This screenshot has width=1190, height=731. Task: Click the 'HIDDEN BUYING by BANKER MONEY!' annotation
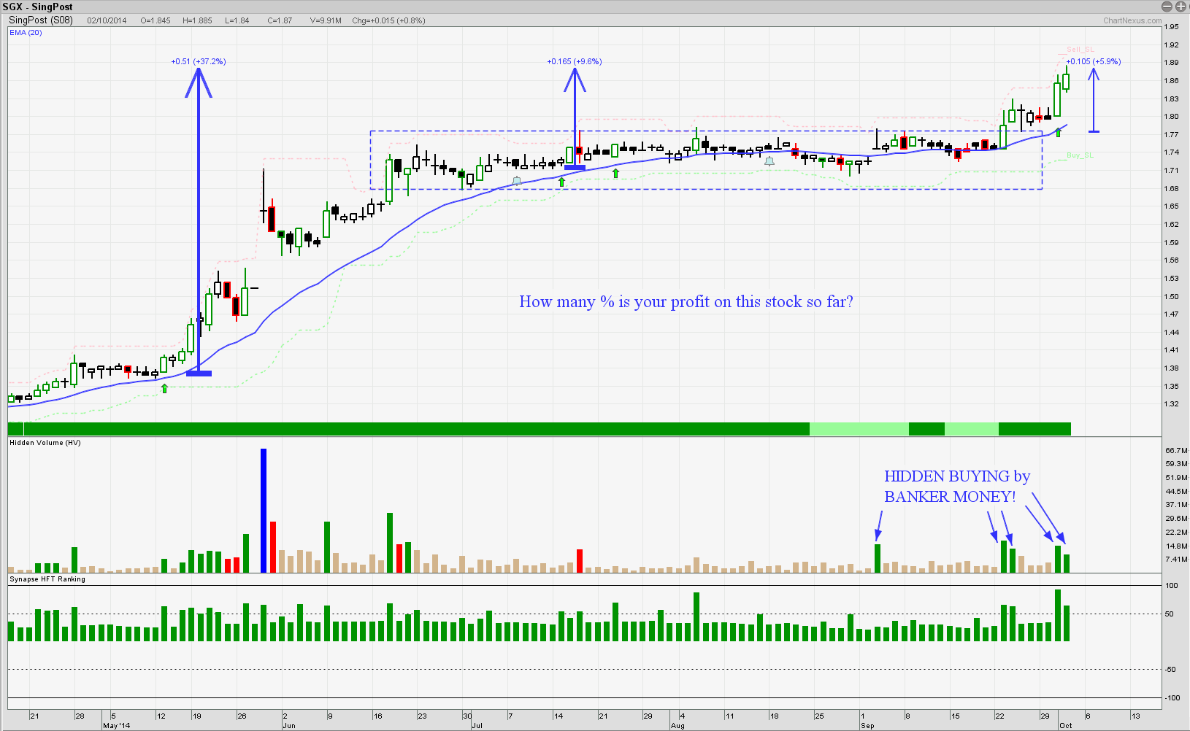pos(956,487)
